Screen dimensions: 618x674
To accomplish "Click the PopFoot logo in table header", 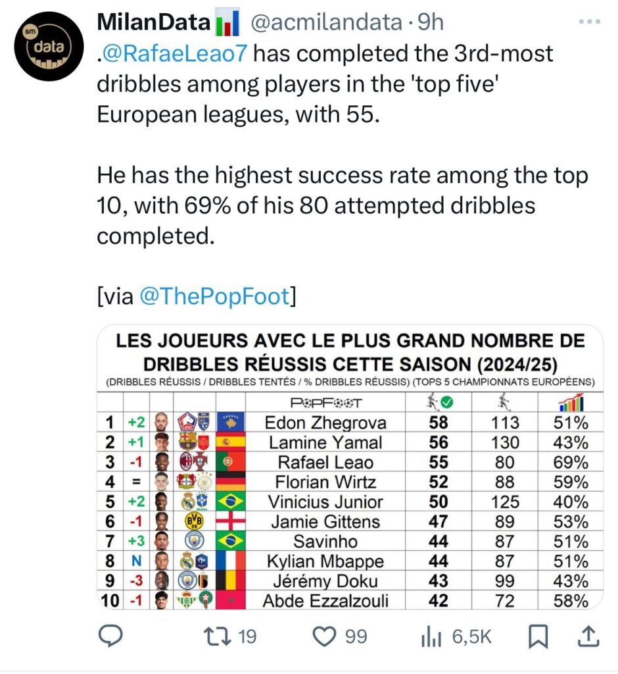I will pos(327,403).
